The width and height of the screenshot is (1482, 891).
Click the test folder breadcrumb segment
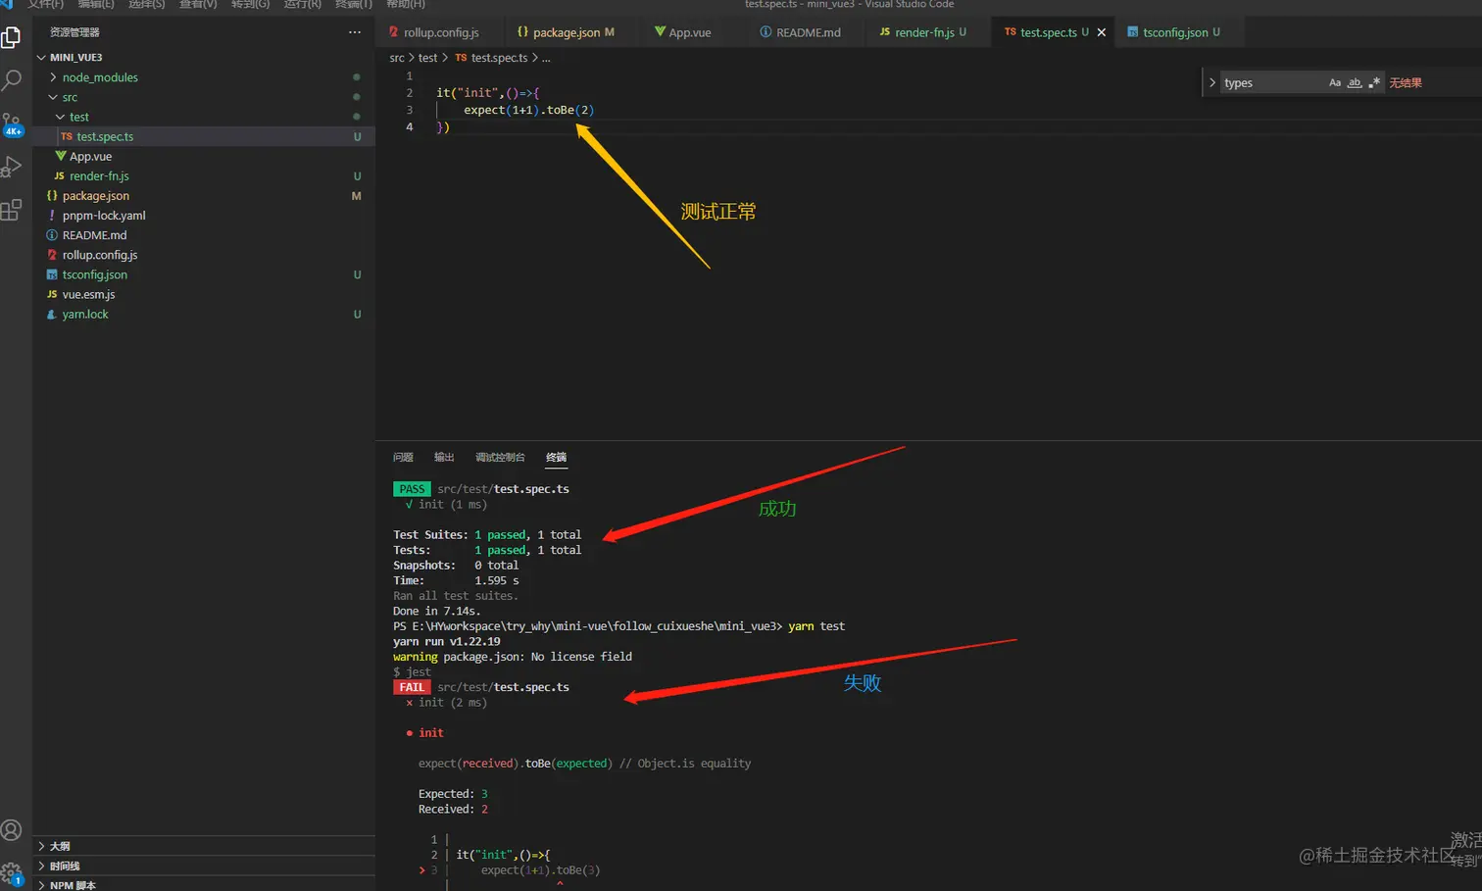coord(428,58)
